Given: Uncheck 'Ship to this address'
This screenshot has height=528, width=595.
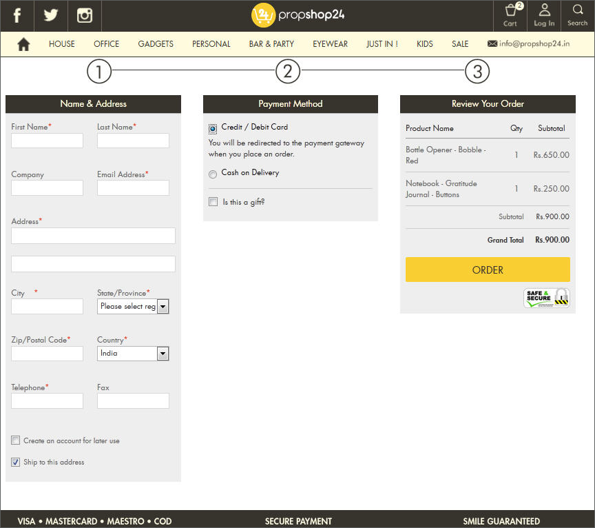Looking at the screenshot, I should coord(16,462).
